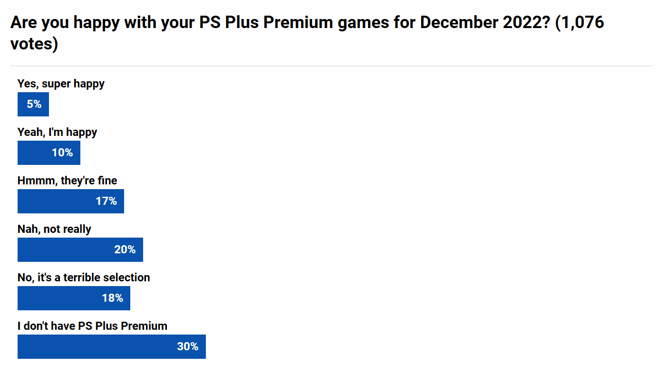Click the '5%' percentage text
669x374 pixels.
point(34,104)
